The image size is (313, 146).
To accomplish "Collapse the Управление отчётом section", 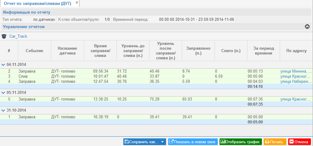I will pos(307,26).
